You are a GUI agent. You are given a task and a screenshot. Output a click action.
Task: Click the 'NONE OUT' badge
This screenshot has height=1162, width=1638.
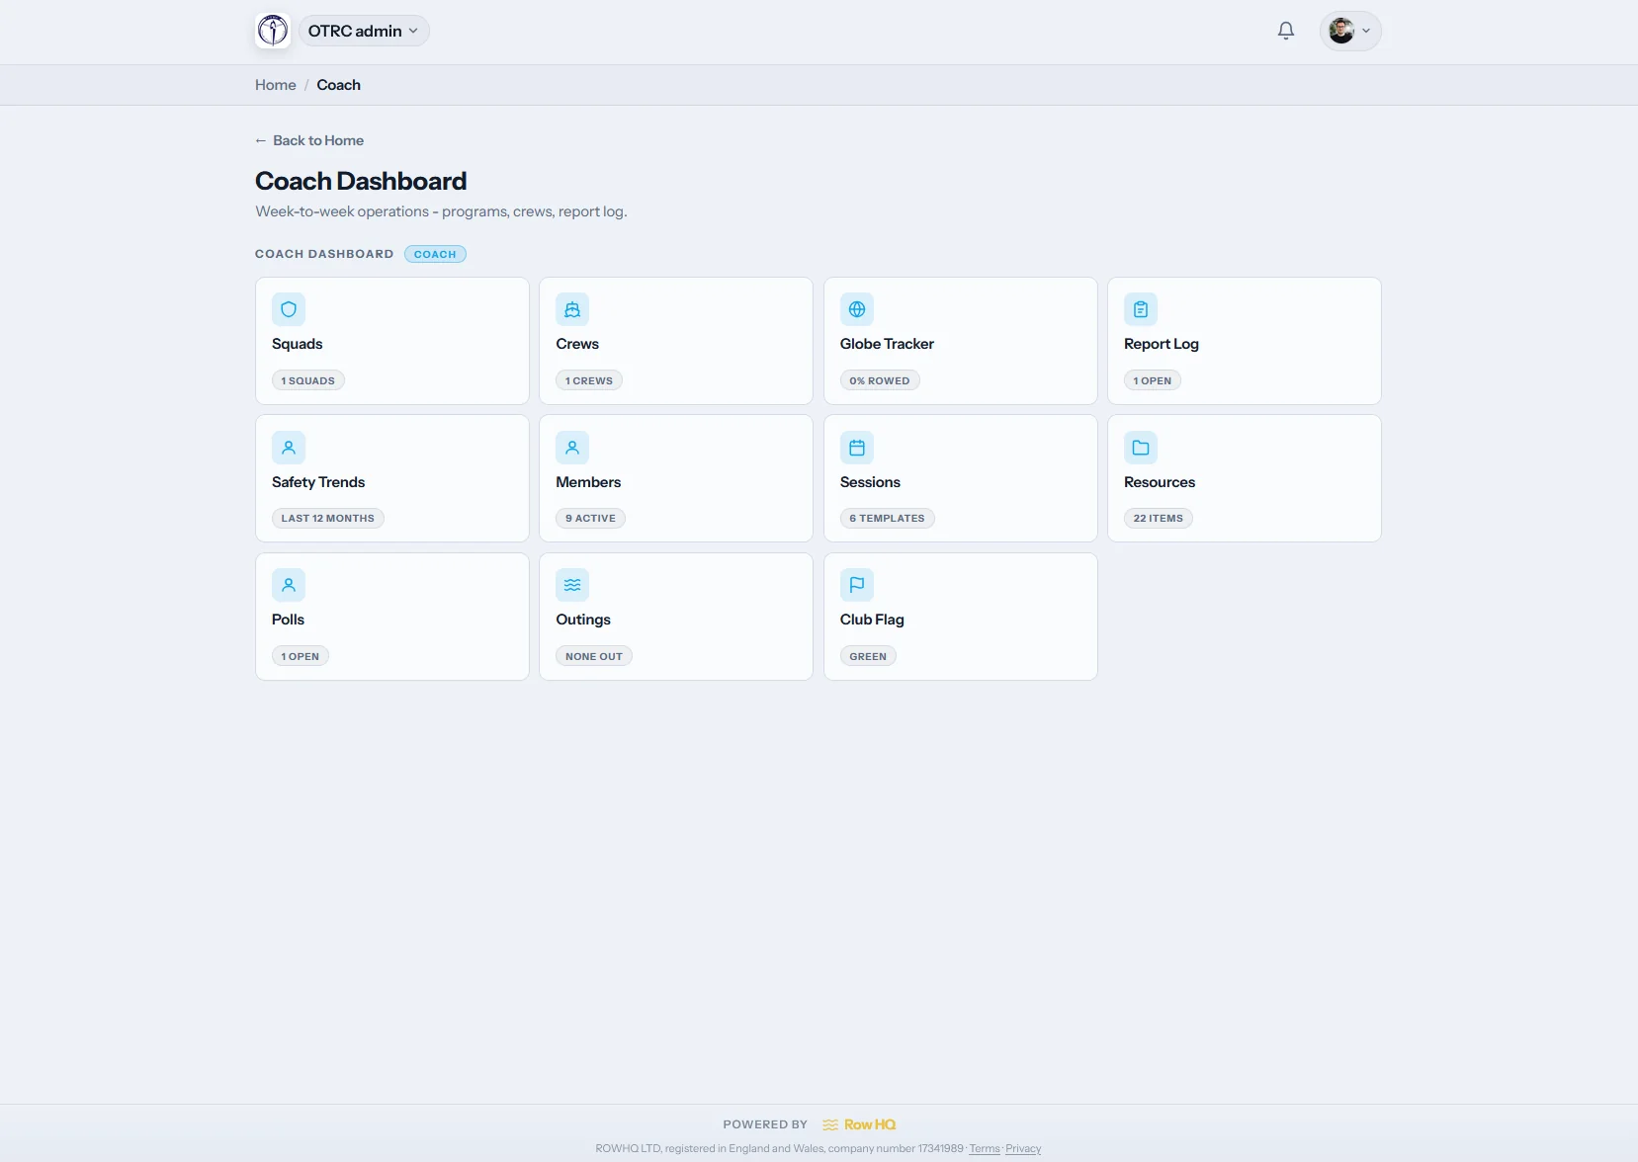point(594,656)
